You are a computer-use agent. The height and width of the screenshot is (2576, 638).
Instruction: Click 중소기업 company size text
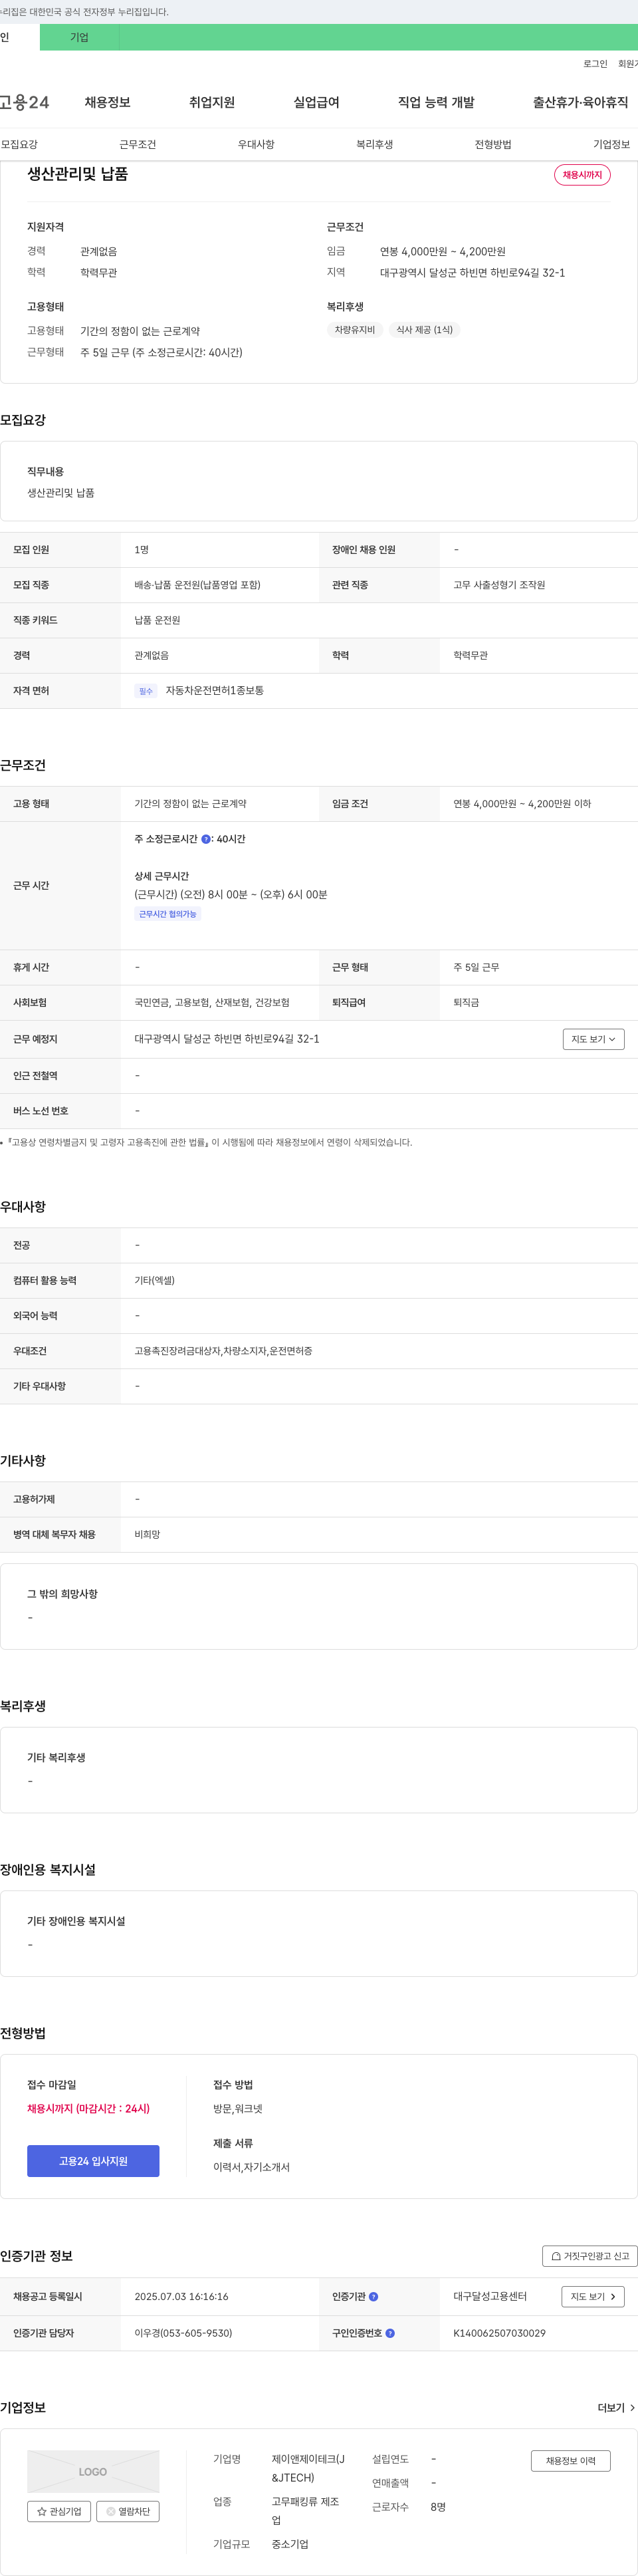(290, 2544)
